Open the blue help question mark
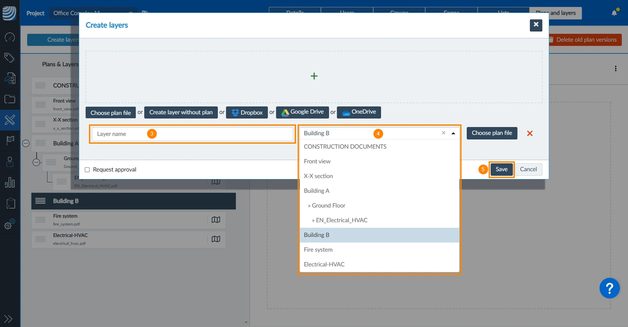This screenshot has height=327, width=628. pos(609,289)
